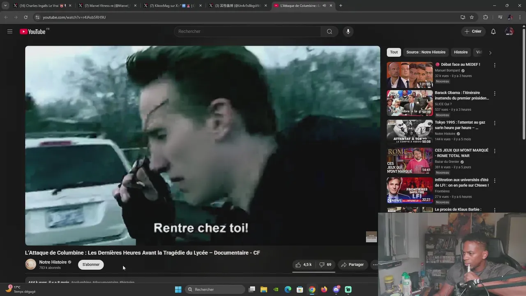Open options for Infiltration LFI video
This screenshot has height=296, width=526.
[495, 180]
